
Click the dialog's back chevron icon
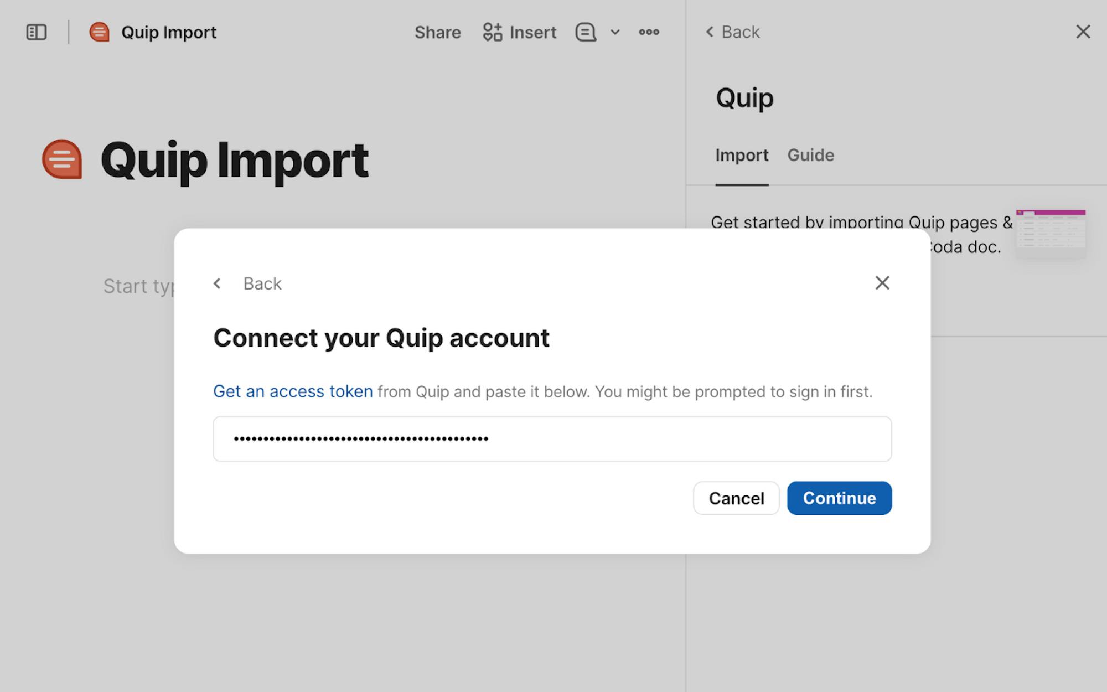tap(218, 283)
